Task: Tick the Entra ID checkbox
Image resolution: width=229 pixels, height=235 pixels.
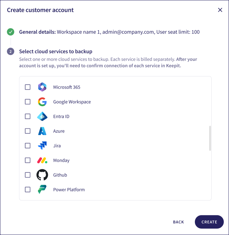Action: tap(28, 116)
